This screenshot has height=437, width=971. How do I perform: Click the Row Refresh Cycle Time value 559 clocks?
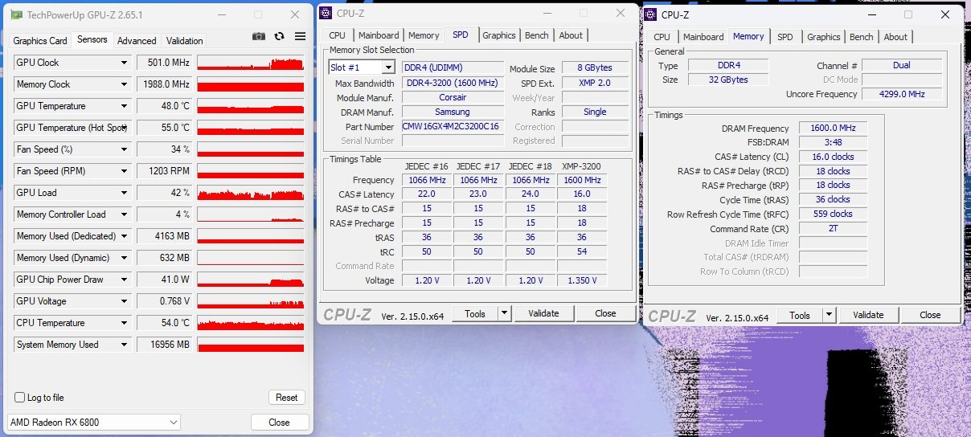point(834,214)
